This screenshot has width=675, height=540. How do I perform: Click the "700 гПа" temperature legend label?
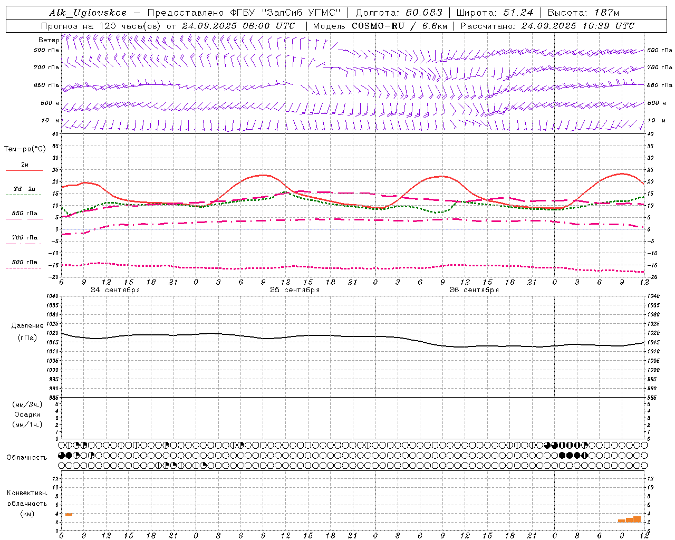(25, 237)
